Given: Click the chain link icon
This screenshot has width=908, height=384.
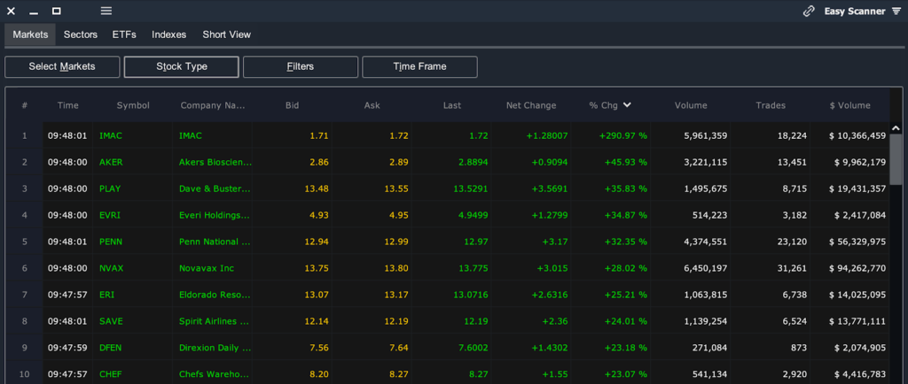Looking at the screenshot, I should 809,11.
